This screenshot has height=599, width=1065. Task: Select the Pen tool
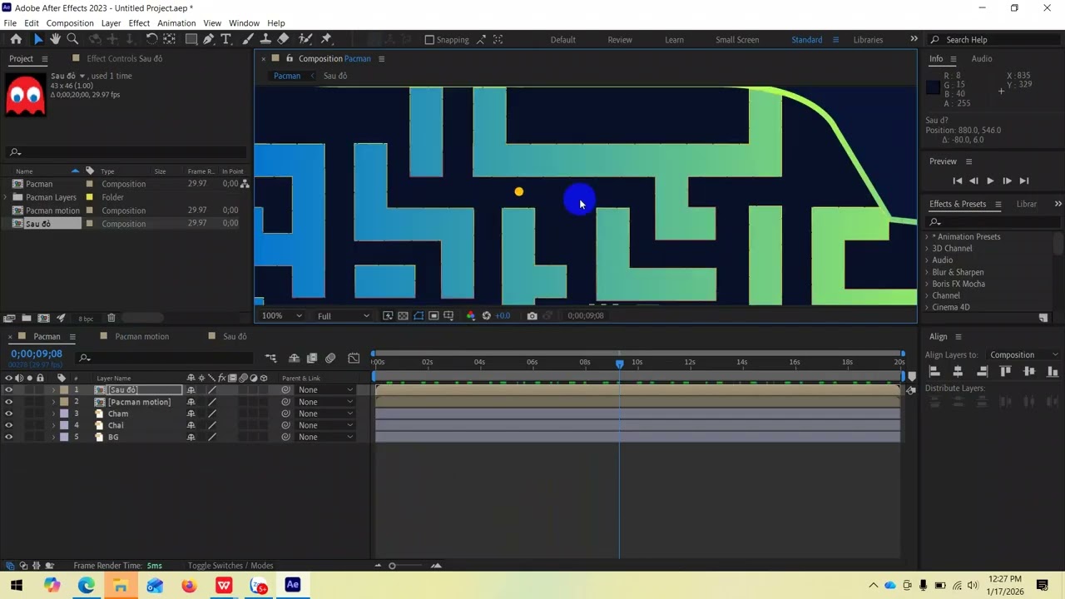pyautogui.click(x=208, y=39)
